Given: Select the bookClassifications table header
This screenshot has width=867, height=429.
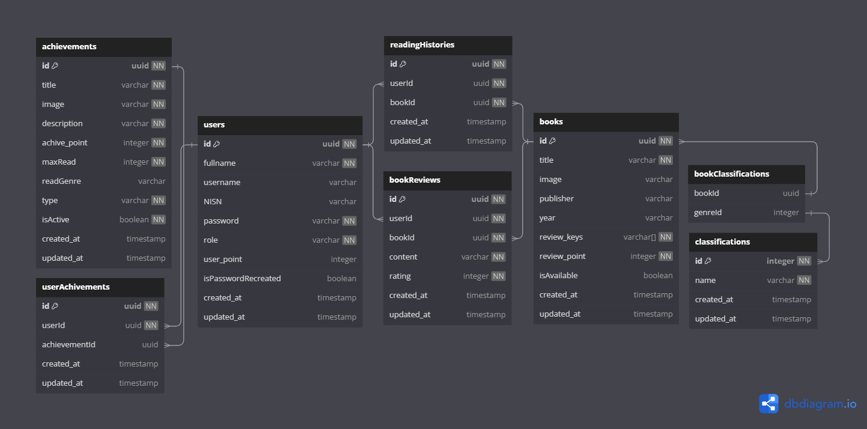Looking at the screenshot, I should point(746,174).
